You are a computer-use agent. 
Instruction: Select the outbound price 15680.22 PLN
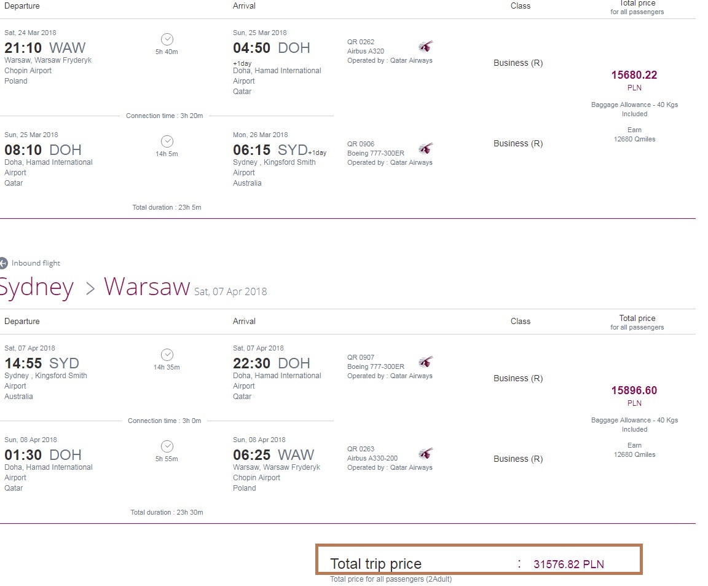(x=634, y=80)
